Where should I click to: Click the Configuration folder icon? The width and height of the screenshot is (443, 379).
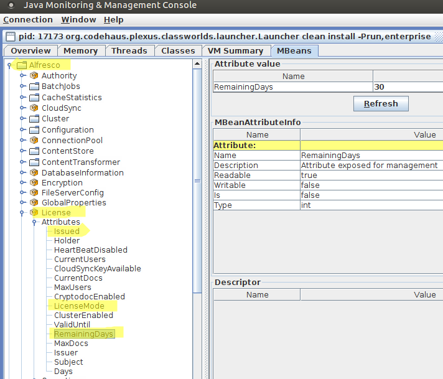click(x=34, y=129)
